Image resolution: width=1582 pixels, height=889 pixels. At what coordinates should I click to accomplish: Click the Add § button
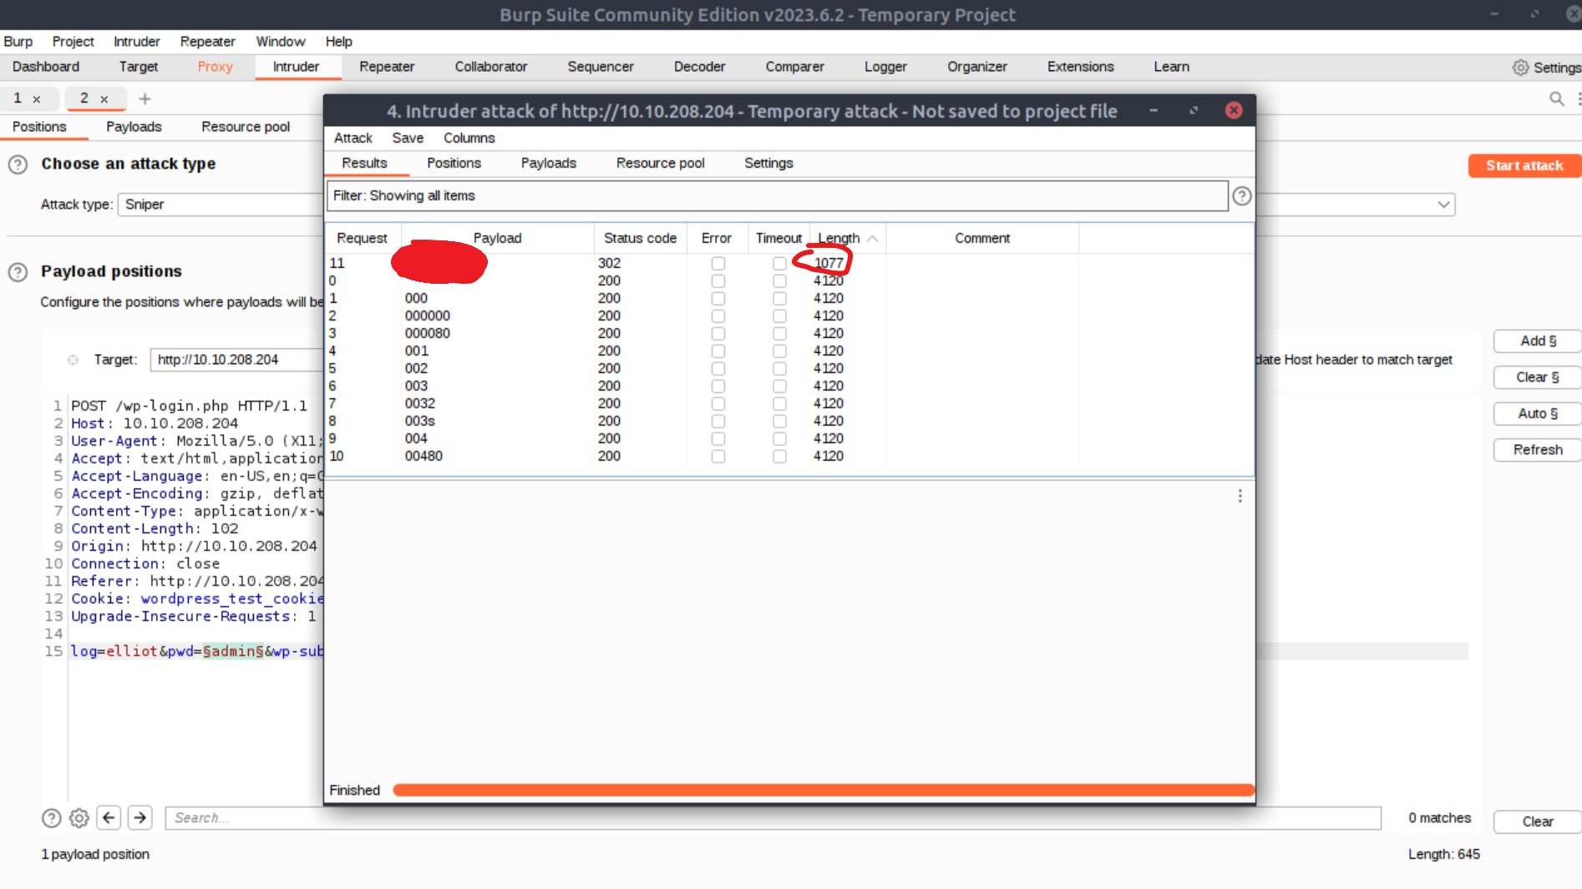coord(1538,341)
